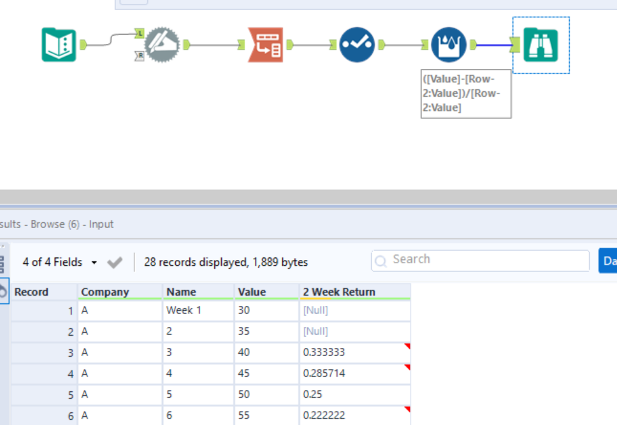Click the formula annotation text box
Screen dimensions: 617x425
(466, 94)
